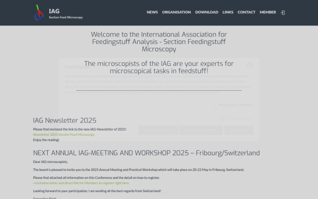Image resolution: width=318 pixels, height=199 pixels.
Task: Click Section Feed Microscopy subtitle in header
Action: (66, 18)
